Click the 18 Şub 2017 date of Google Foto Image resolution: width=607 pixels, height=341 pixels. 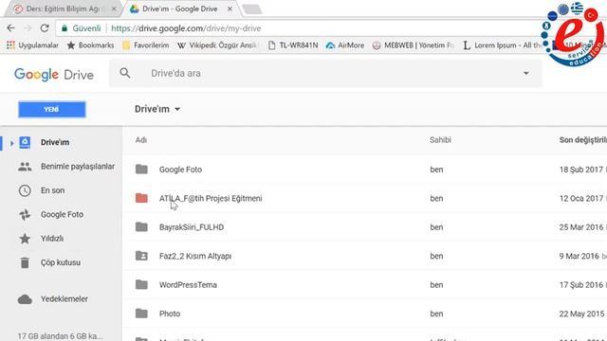581,170
